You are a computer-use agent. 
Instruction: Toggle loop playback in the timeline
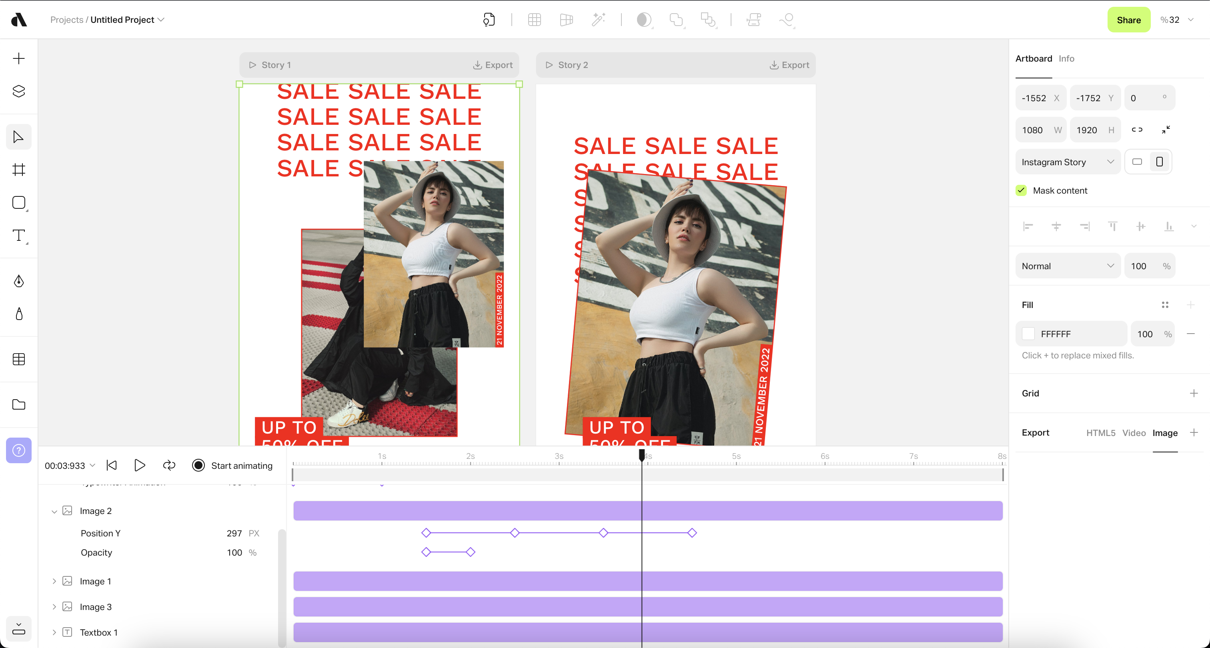(x=169, y=465)
